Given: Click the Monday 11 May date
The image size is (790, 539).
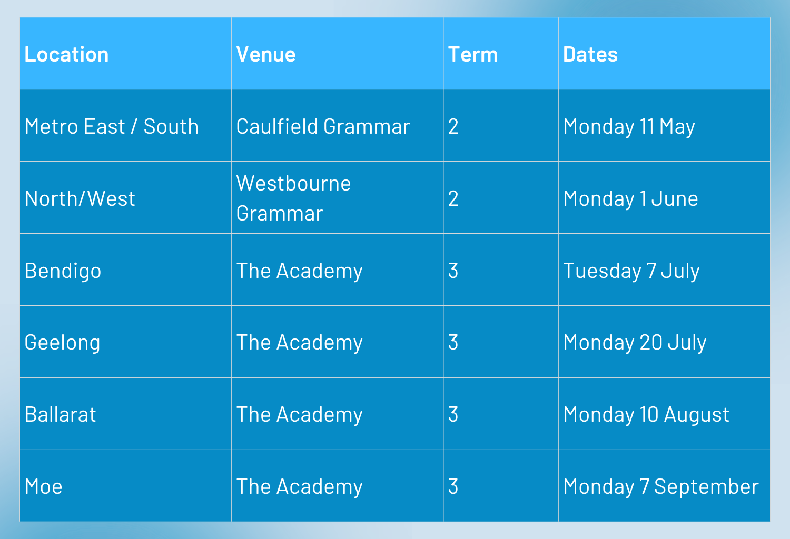Looking at the screenshot, I should point(629,127).
